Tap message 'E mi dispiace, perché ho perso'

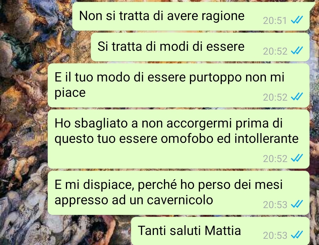tap(179, 193)
